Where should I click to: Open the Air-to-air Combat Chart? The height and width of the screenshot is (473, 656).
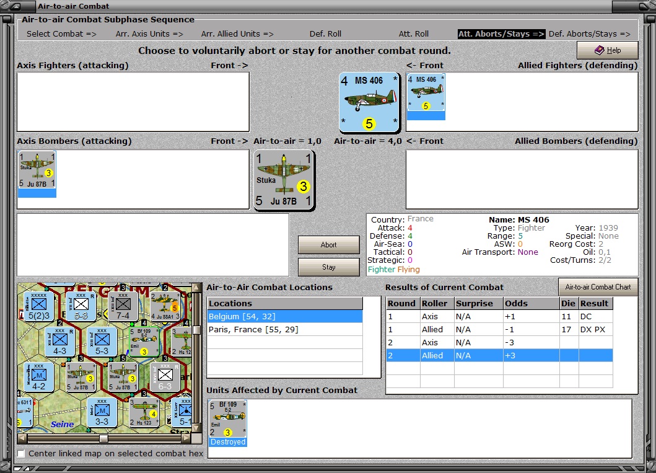[598, 287]
